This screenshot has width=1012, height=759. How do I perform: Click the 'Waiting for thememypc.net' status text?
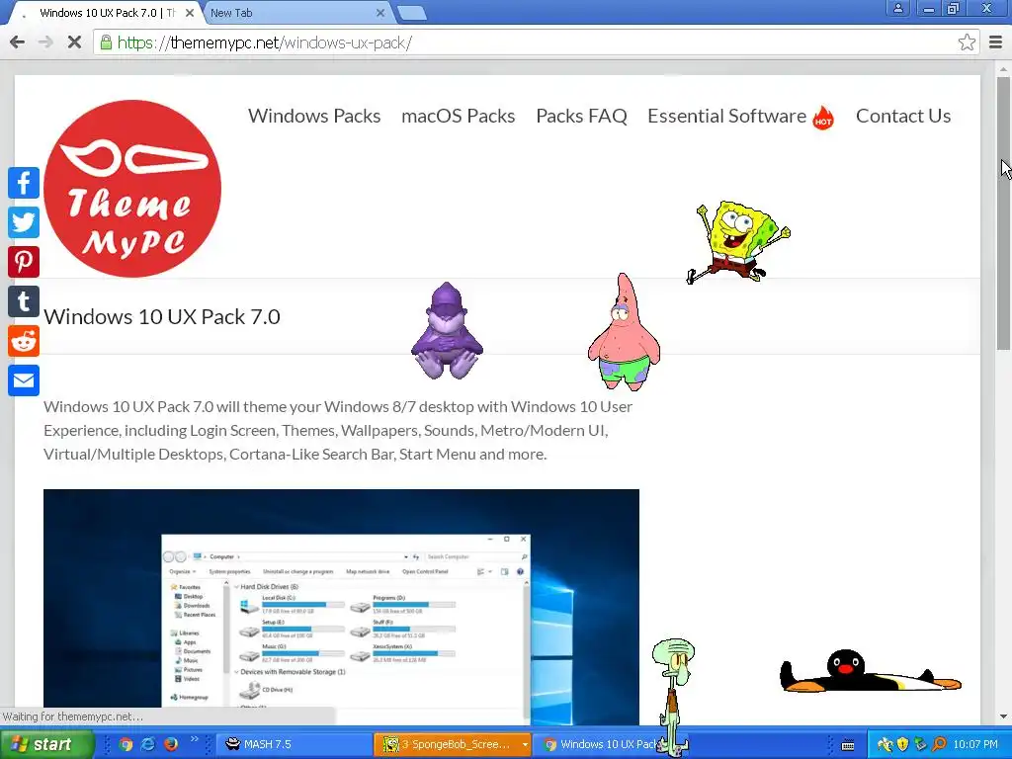(73, 717)
